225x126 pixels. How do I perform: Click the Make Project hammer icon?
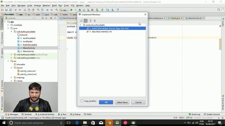click(57, 10)
